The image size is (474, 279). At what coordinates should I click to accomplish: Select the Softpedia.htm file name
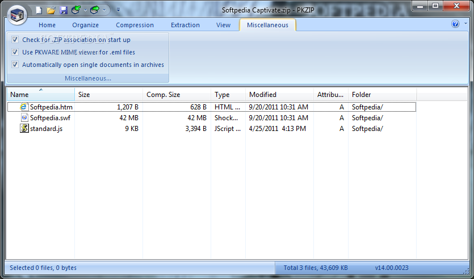pyautogui.click(x=51, y=107)
